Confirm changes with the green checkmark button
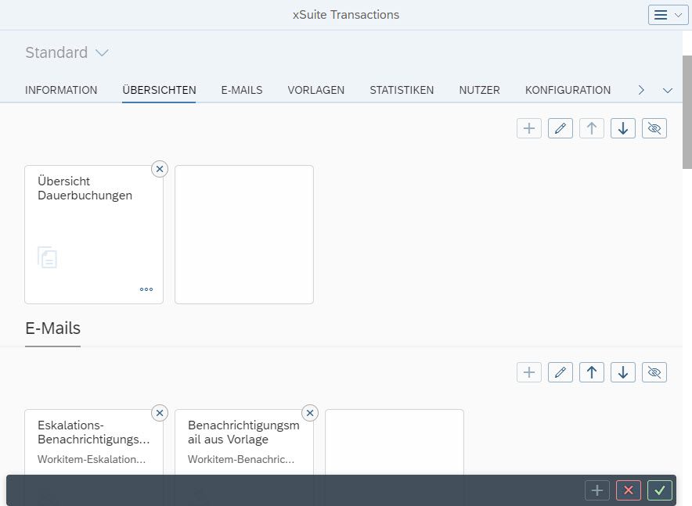 tap(659, 490)
